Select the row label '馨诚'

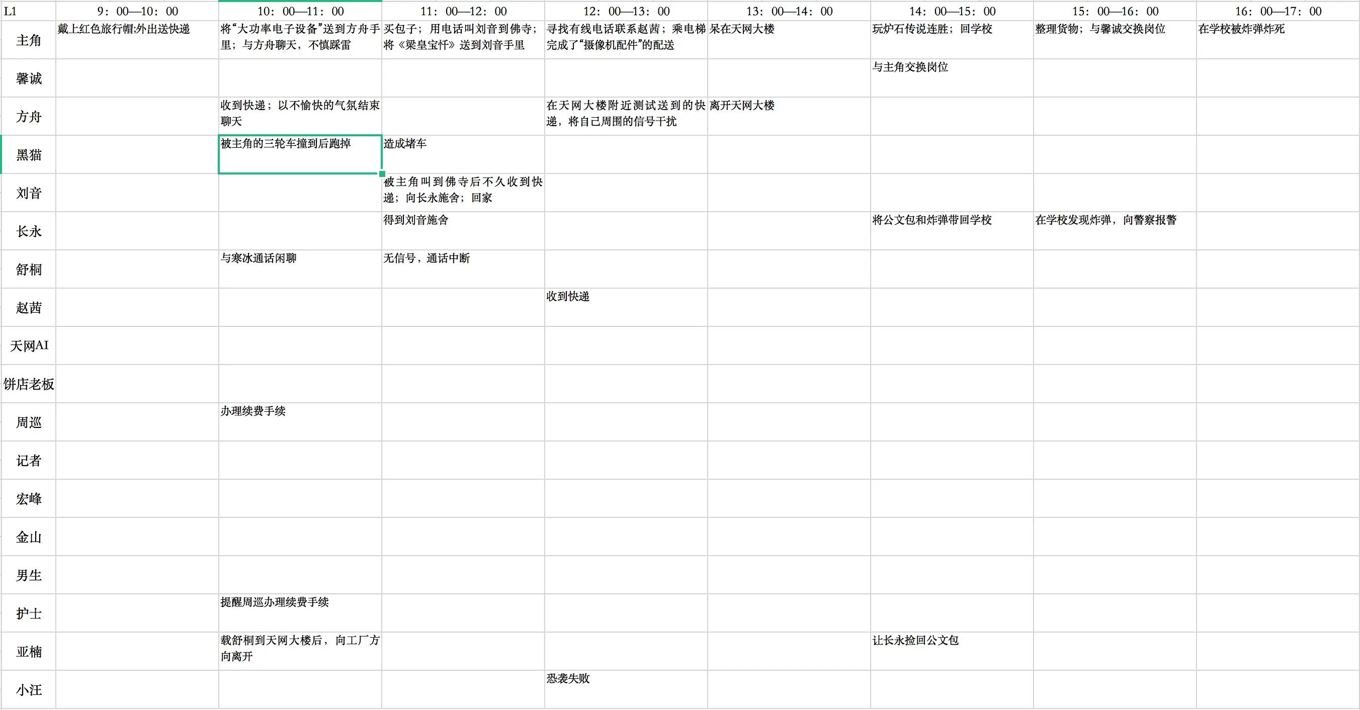coord(29,78)
